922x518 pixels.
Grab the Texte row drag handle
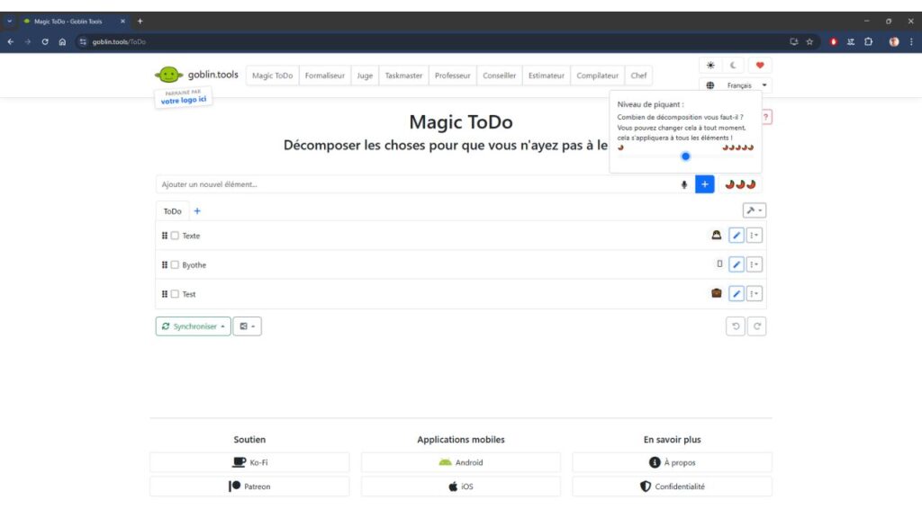[165, 236]
